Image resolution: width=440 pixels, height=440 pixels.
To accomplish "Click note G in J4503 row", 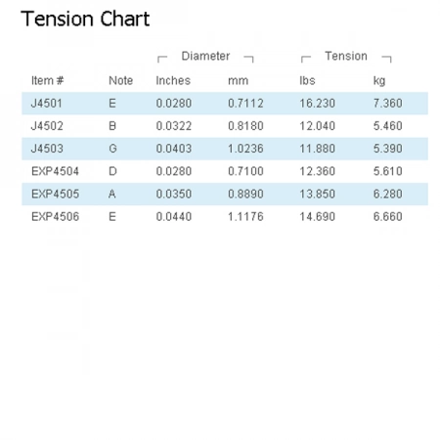I will pos(112,149).
